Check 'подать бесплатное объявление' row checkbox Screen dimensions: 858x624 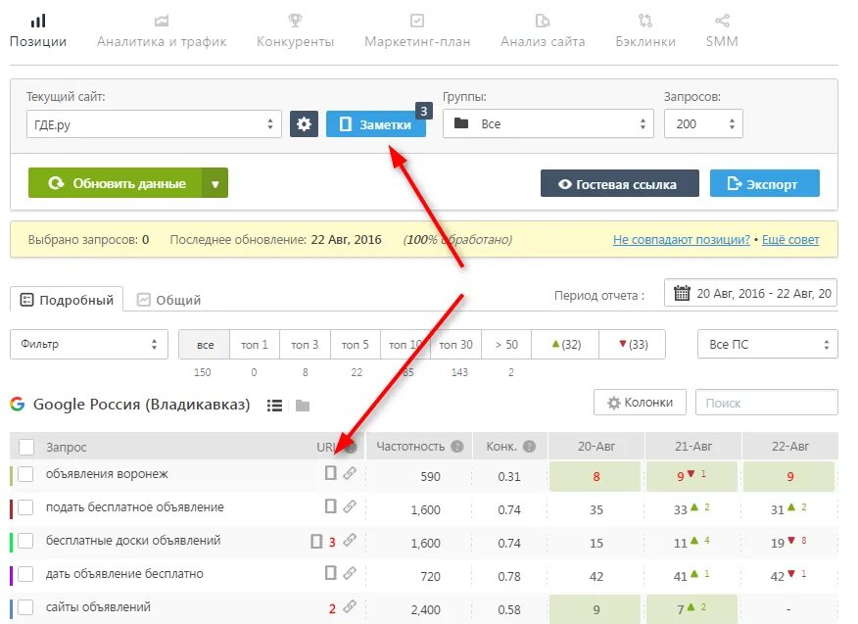[25, 507]
